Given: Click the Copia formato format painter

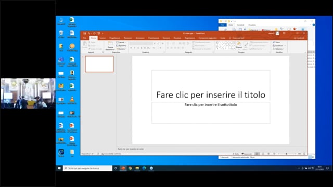Looking at the screenshot, I should pos(95,49).
